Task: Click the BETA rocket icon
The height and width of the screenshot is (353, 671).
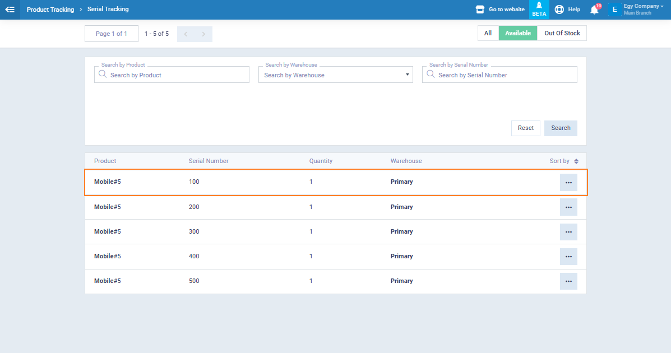Action: [x=539, y=9]
